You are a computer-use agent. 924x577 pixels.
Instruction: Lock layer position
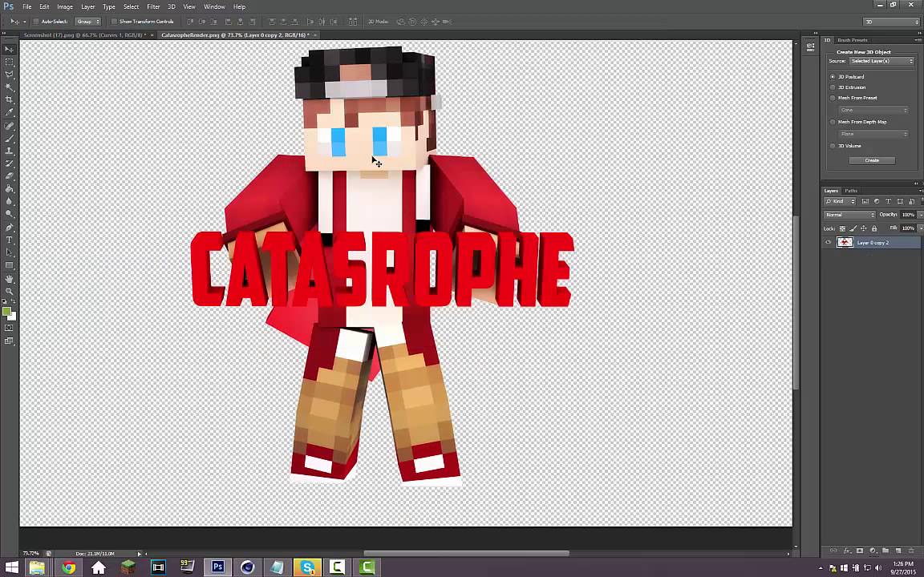(863, 228)
